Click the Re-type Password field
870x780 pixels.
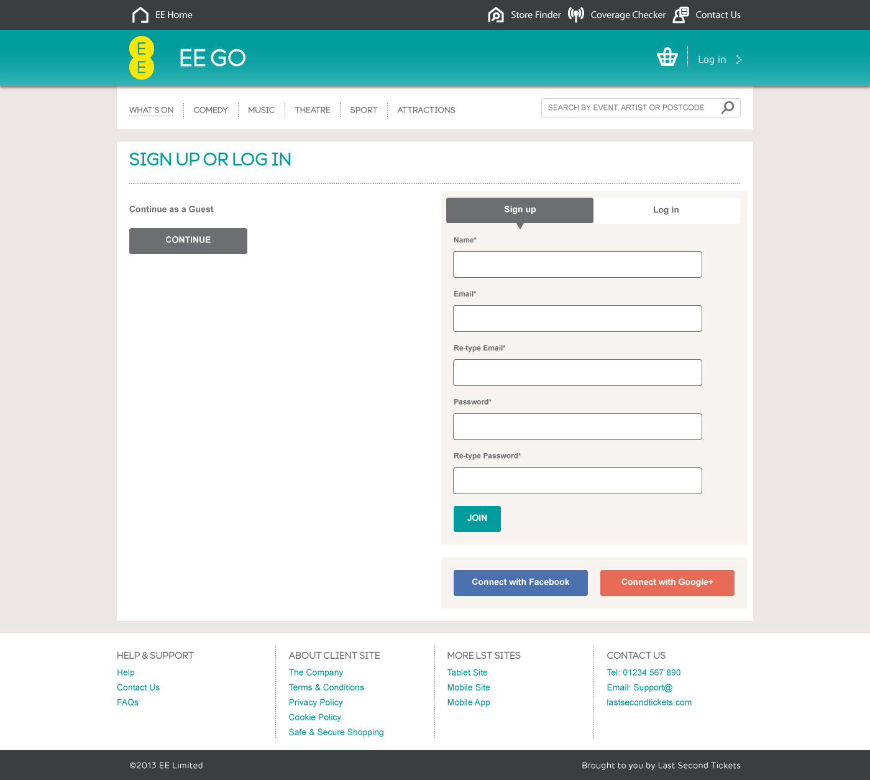(577, 481)
